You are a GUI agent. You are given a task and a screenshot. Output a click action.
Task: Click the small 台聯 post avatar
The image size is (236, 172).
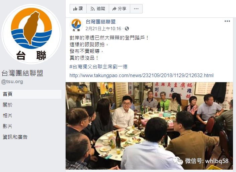pos(76,25)
